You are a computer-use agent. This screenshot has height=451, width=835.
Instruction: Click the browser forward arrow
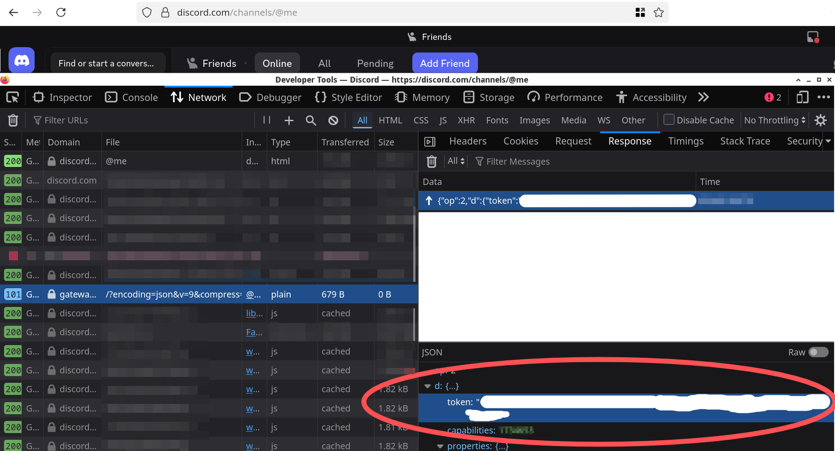[x=37, y=13]
